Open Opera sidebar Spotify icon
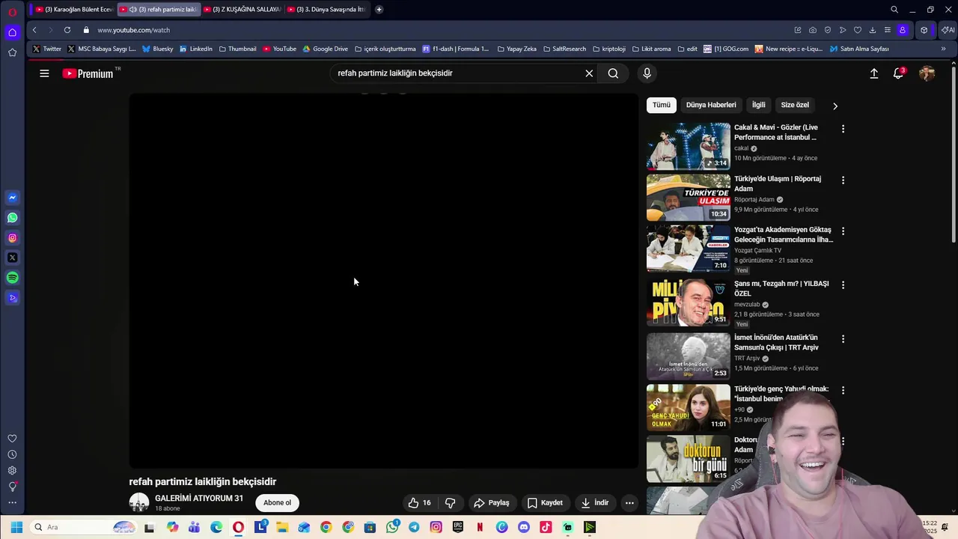The width and height of the screenshot is (958, 539). pyautogui.click(x=12, y=278)
